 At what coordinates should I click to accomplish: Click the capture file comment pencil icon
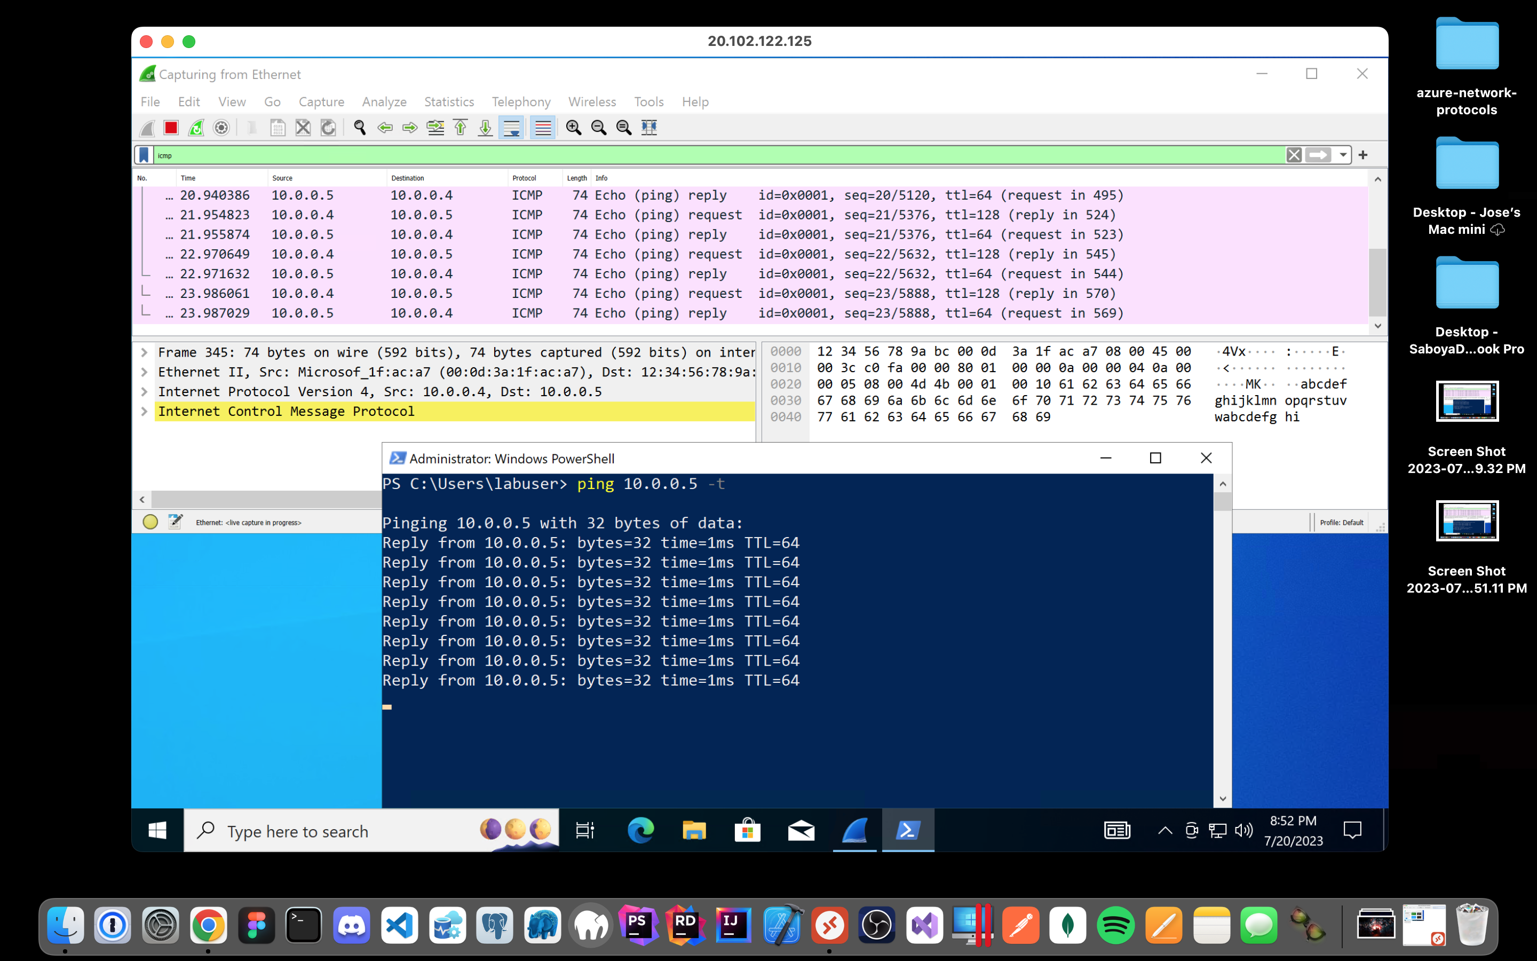pyautogui.click(x=175, y=522)
